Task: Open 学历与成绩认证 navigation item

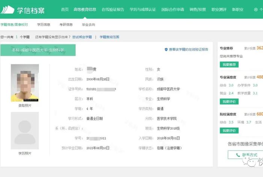Action: coord(143,9)
